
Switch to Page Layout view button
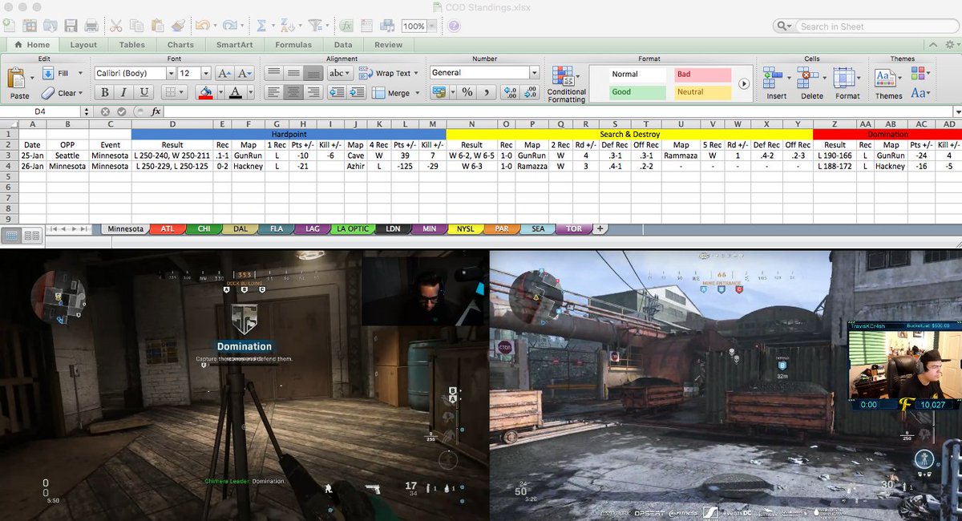32,235
